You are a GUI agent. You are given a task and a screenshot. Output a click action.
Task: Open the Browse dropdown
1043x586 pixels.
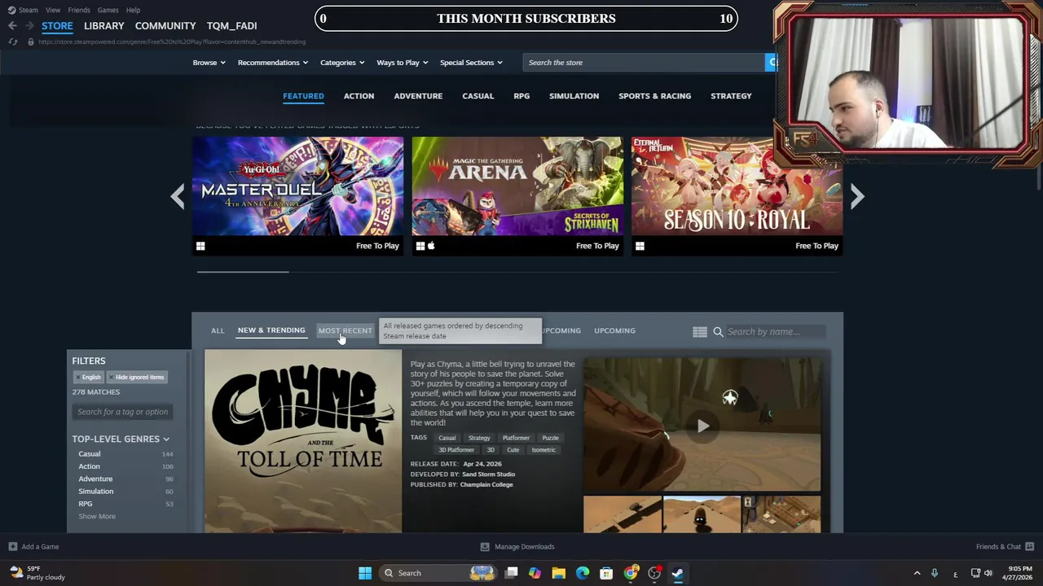pos(209,63)
